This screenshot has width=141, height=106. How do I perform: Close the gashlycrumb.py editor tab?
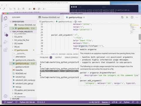point(84,17)
